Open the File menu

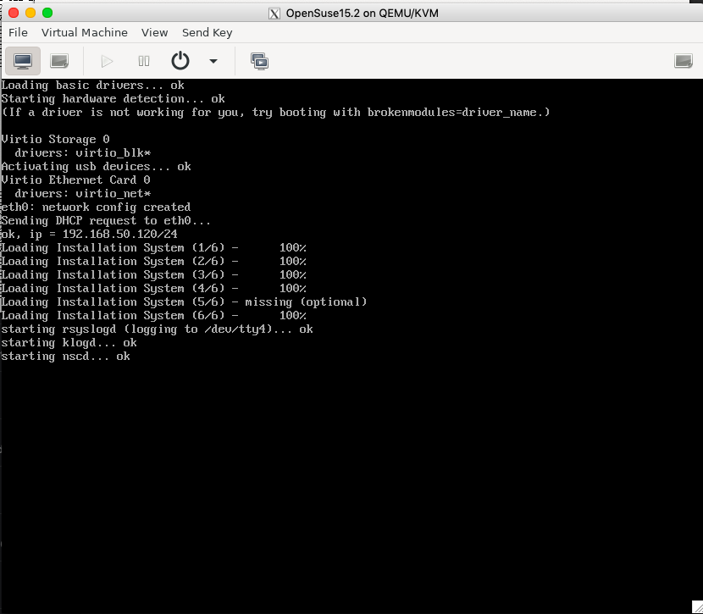click(x=18, y=33)
